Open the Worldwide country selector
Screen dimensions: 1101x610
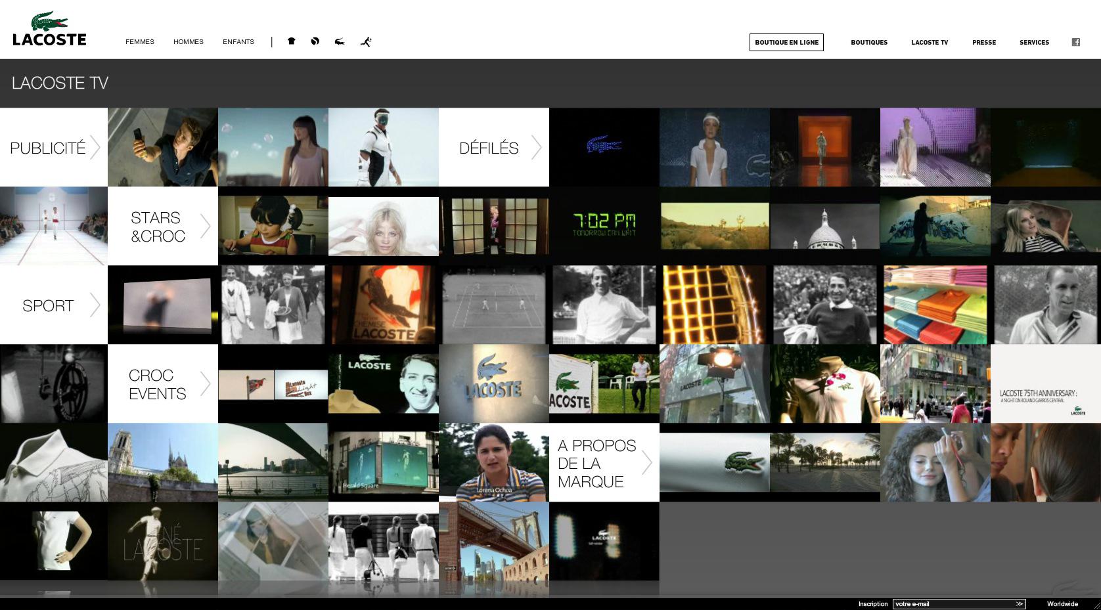click(1062, 604)
